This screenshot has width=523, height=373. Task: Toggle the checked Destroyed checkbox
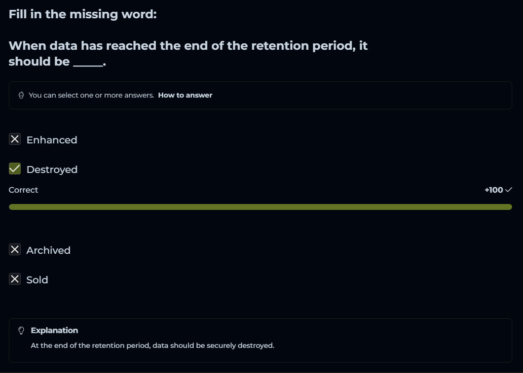(x=15, y=169)
